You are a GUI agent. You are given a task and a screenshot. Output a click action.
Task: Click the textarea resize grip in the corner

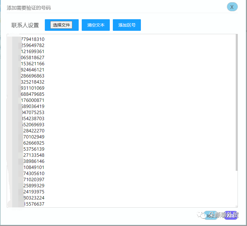(x=237, y=206)
